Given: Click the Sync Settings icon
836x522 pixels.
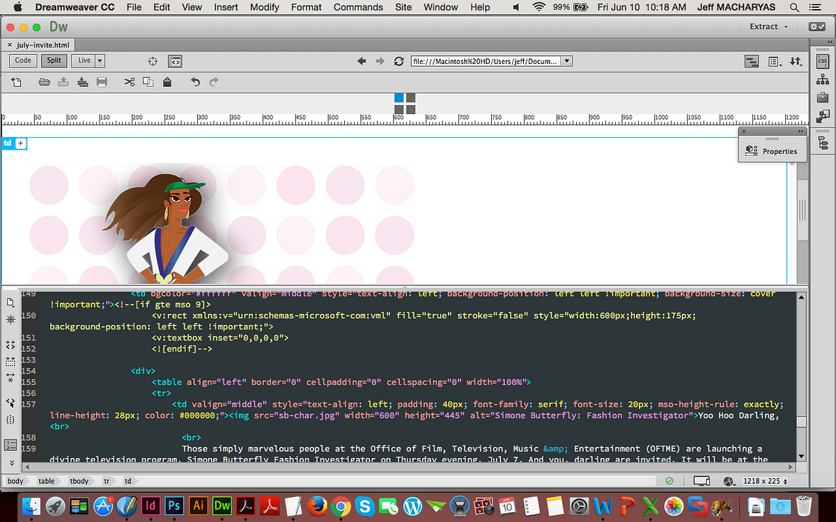Looking at the screenshot, I should (816, 26).
